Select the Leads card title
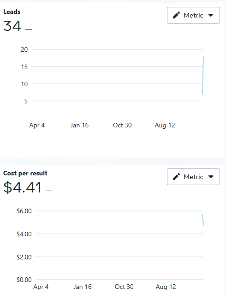Screen dimensions: 226x294 12,12
